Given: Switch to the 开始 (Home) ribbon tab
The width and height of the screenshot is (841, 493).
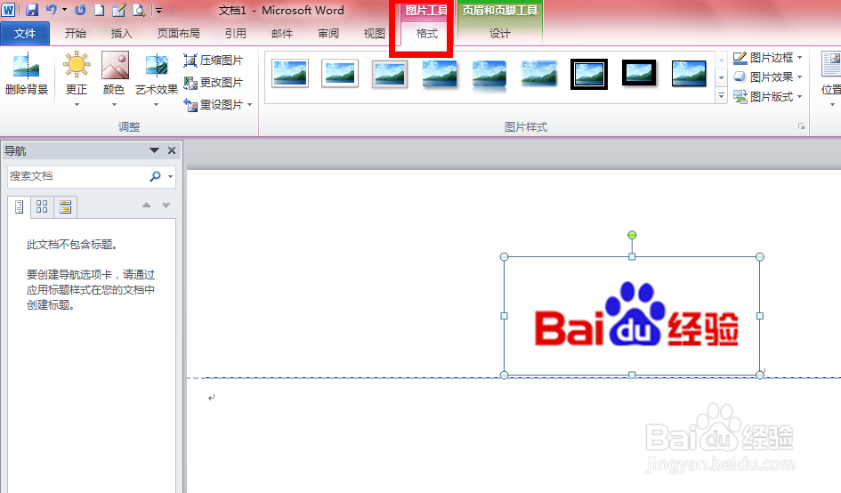Looking at the screenshot, I should (75, 33).
